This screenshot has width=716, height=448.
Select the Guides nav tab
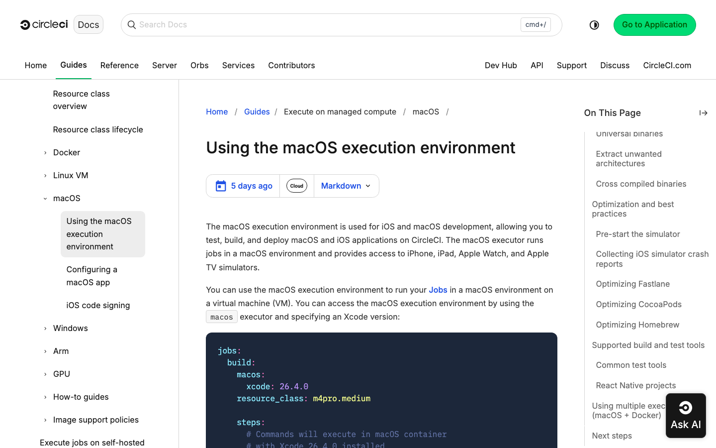coord(74,65)
